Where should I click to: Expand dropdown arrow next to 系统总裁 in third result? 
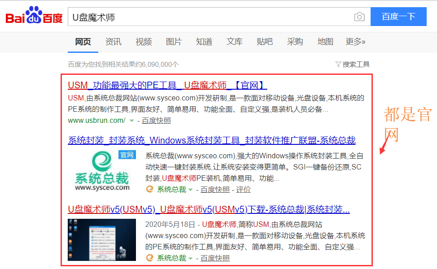[x=191, y=258]
